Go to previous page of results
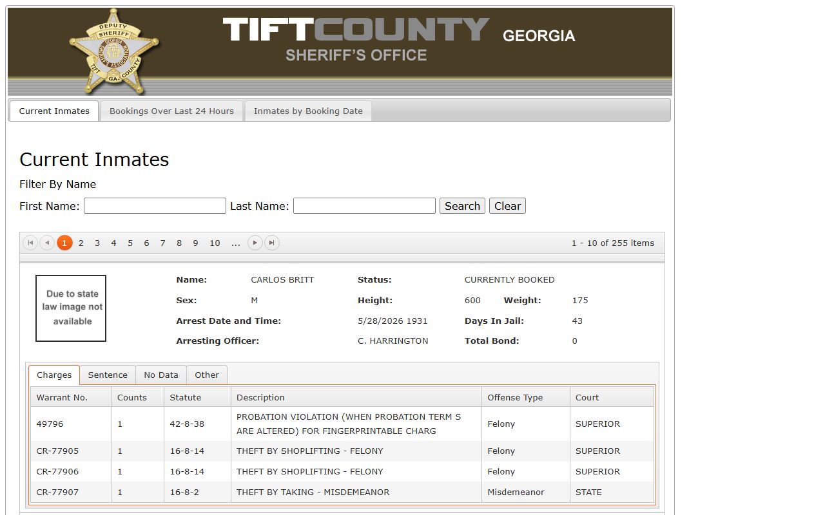This screenshot has height=515, width=825. tap(47, 243)
